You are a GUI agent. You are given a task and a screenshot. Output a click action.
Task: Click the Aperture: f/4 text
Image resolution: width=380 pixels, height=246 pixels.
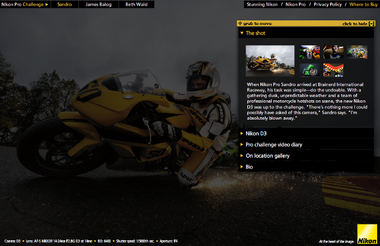pos(168,241)
